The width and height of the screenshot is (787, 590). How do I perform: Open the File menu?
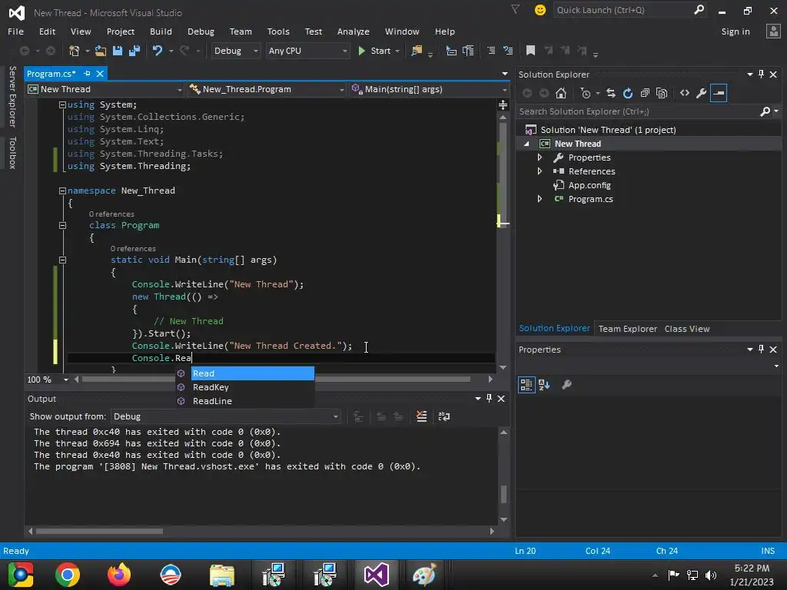point(15,31)
